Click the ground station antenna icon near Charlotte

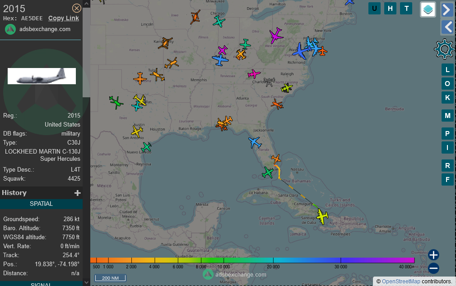[x=269, y=82]
